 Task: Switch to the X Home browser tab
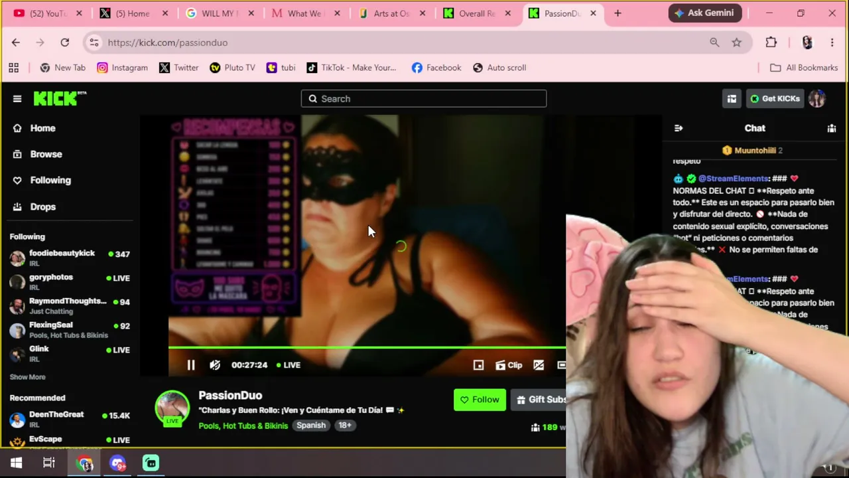(x=133, y=13)
